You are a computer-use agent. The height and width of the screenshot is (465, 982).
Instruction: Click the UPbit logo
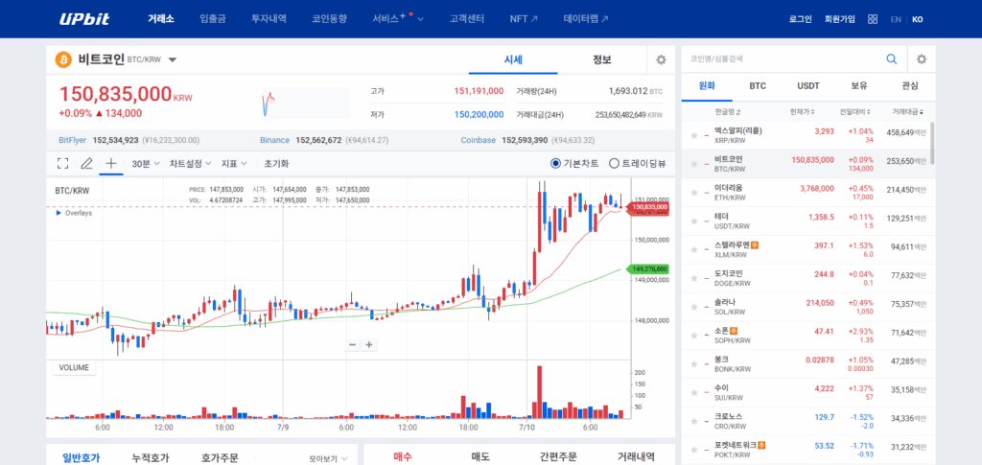point(84,19)
